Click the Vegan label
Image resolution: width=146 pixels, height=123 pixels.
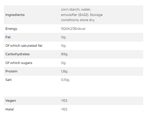[x=11, y=101]
